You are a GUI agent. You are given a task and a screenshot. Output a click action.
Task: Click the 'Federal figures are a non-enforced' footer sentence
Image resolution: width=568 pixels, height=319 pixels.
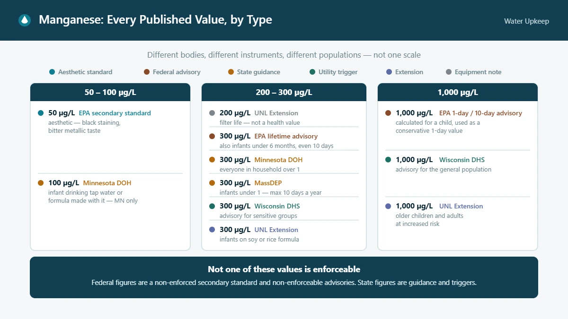coord(284,283)
